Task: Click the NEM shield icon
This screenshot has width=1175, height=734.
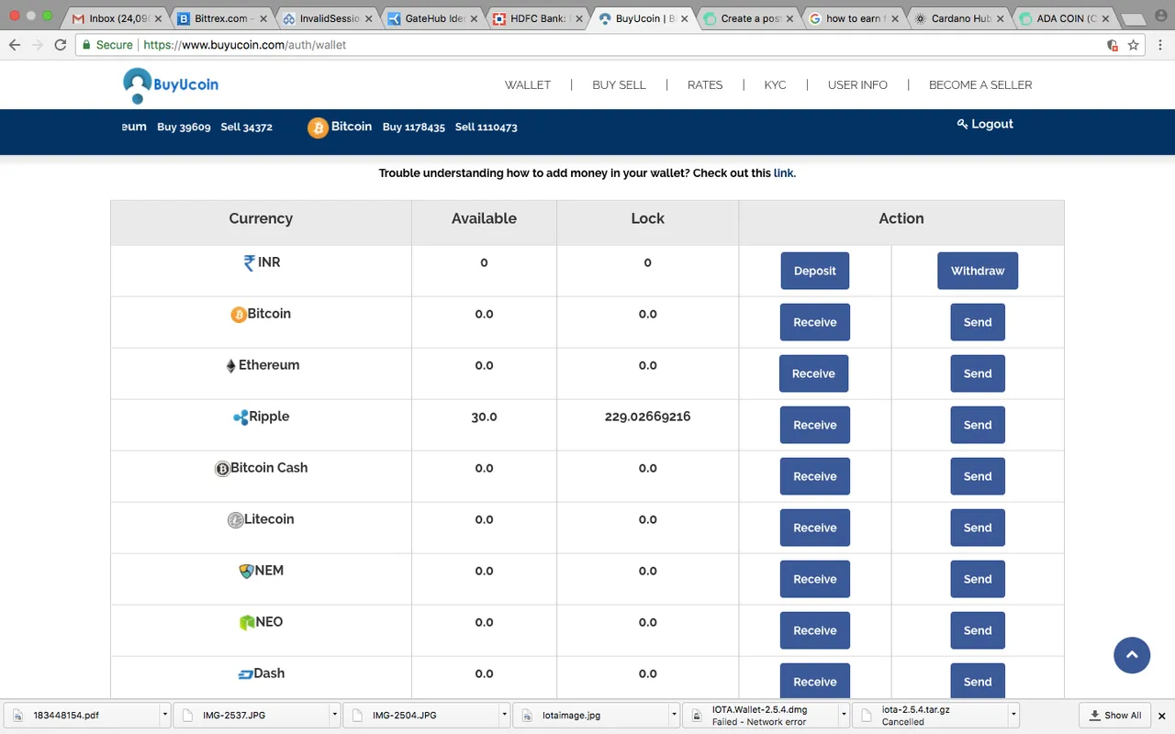Action: point(246,572)
